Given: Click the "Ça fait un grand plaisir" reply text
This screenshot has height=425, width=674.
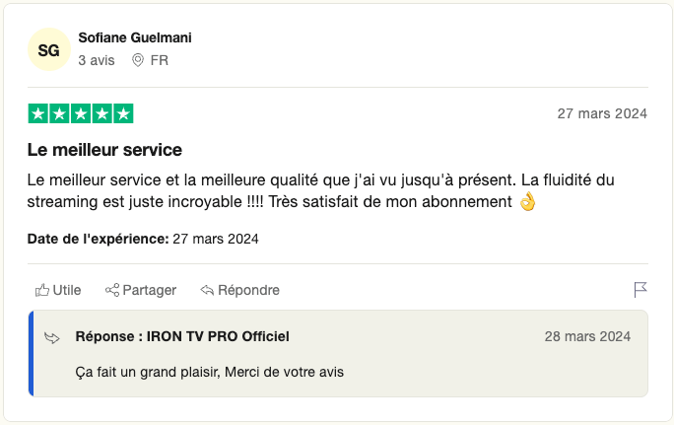Looking at the screenshot, I should 209,372.
